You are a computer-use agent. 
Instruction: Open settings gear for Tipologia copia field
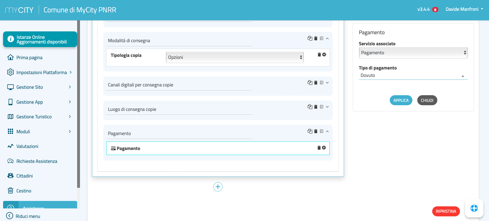coord(324,55)
